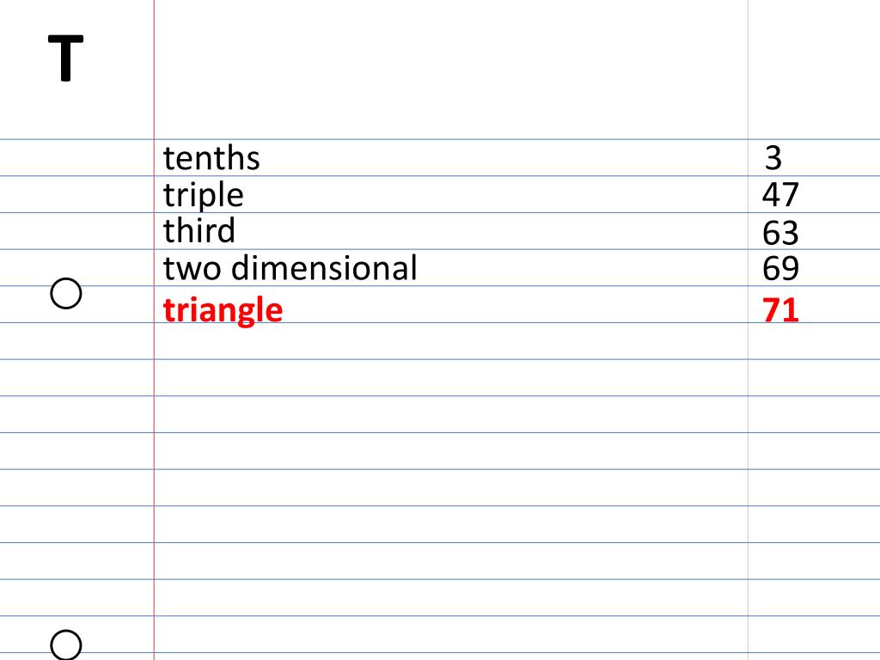Click the lower punch hole circle
The image size is (880, 660).
pyautogui.click(x=65, y=645)
